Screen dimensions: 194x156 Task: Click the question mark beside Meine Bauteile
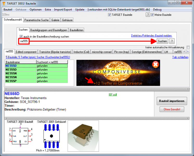pos(148,15)
